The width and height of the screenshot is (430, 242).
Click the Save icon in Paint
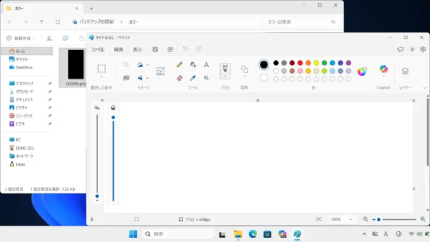coord(155,49)
